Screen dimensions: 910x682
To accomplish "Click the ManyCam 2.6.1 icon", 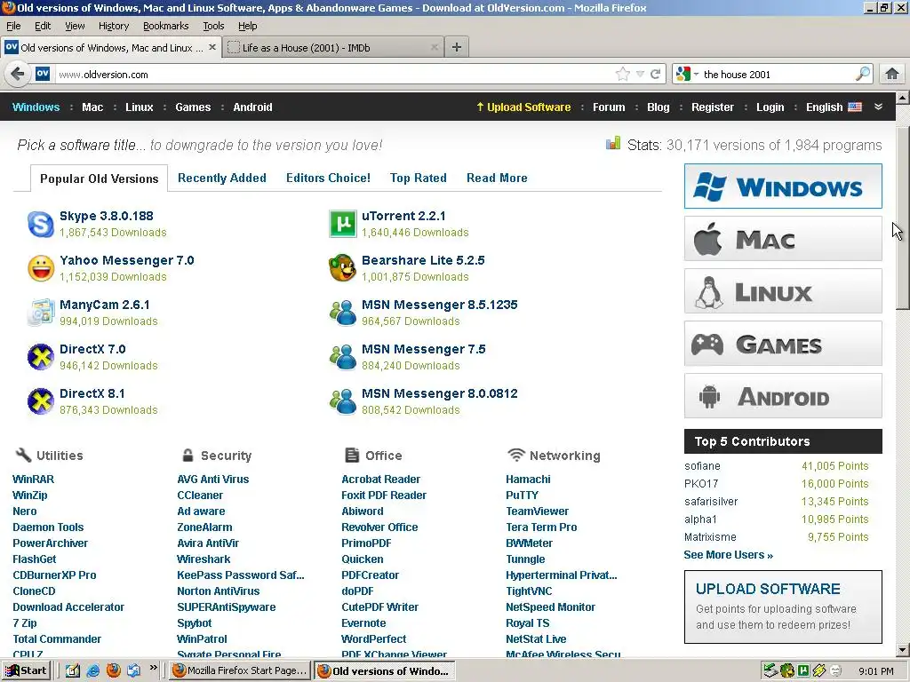I will click(x=41, y=313).
